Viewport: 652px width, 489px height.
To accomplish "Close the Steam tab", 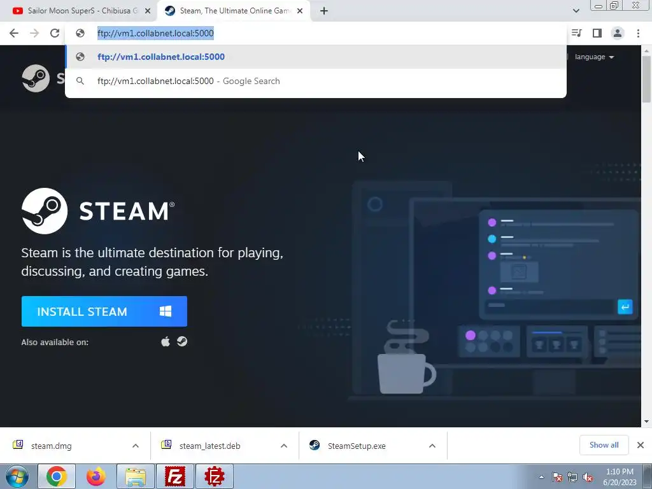I will (300, 11).
